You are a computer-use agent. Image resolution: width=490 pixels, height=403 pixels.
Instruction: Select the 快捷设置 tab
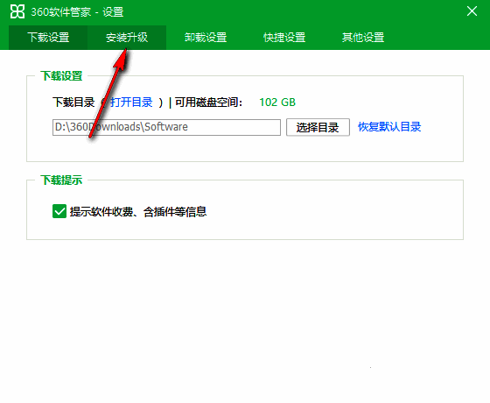(284, 38)
